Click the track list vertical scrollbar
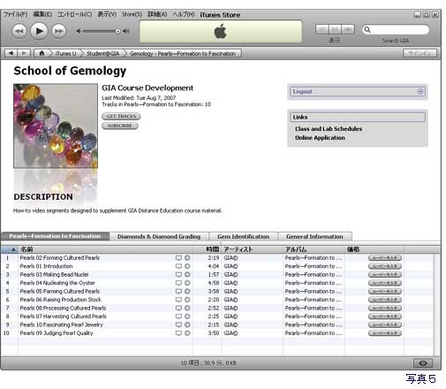This screenshot has width=446, height=389. coord(437,304)
